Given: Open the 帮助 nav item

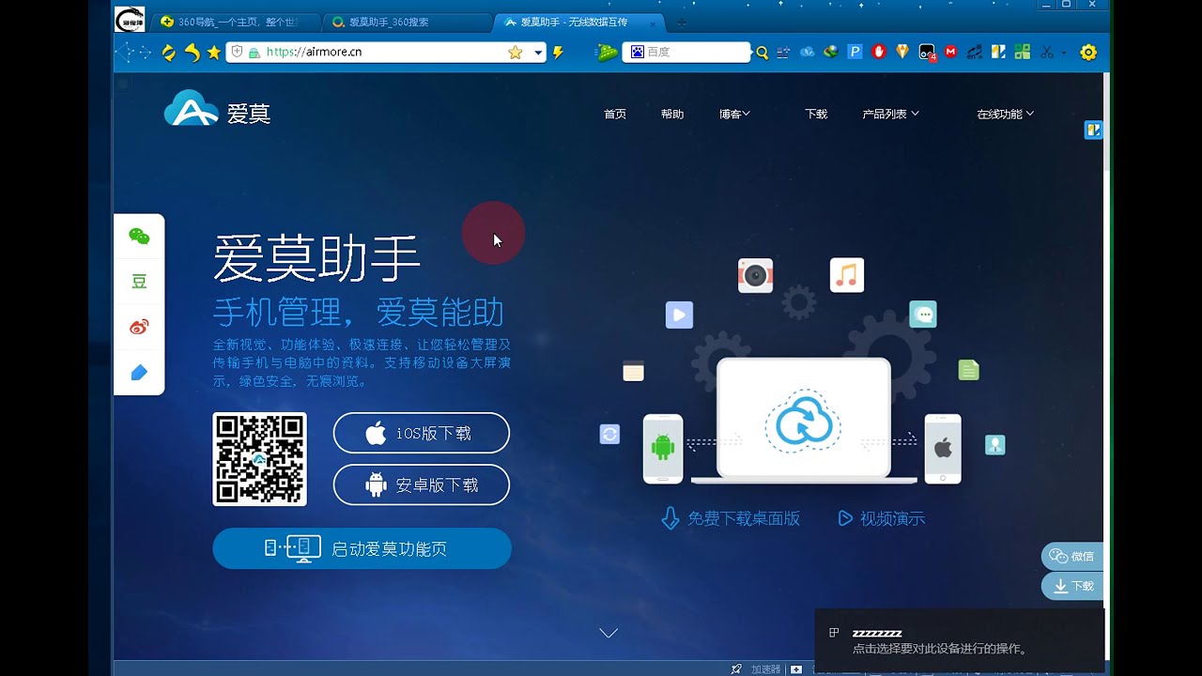Looking at the screenshot, I should tap(672, 114).
